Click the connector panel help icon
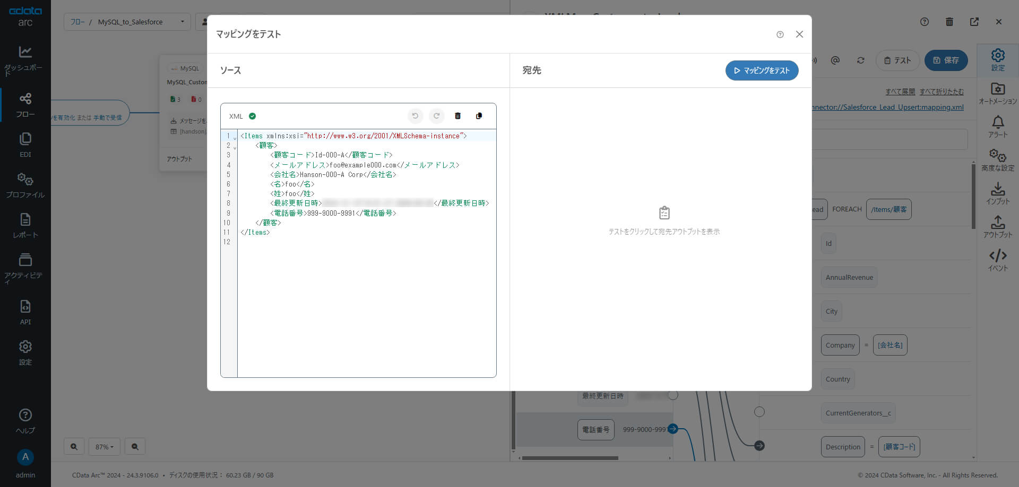Image resolution: width=1019 pixels, height=487 pixels. [x=925, y=22]
